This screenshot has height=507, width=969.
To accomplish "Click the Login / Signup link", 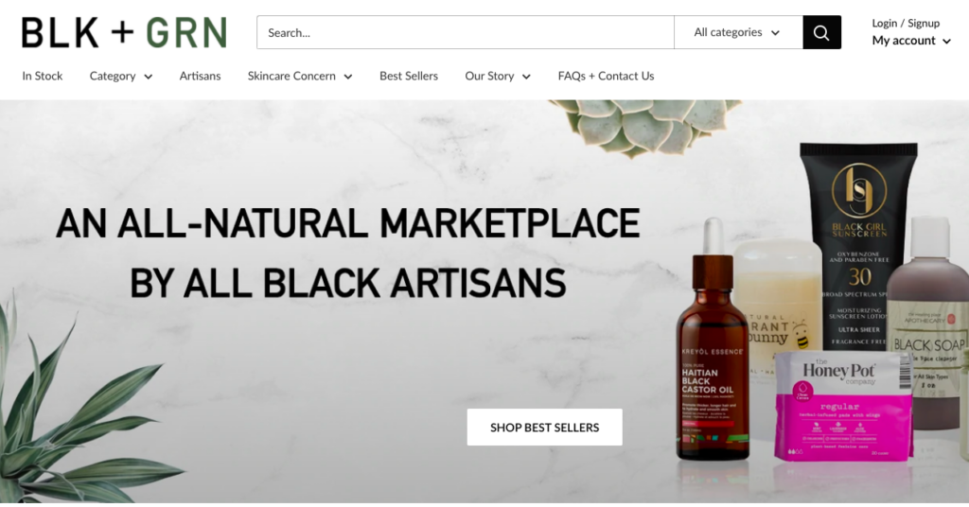I will pyautogui.click(x=906, y=23).
